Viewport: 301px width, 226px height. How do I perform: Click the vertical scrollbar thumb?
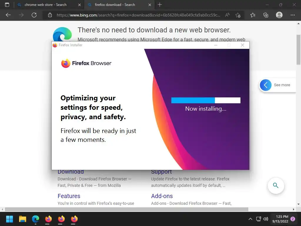[x=298, y=49]
